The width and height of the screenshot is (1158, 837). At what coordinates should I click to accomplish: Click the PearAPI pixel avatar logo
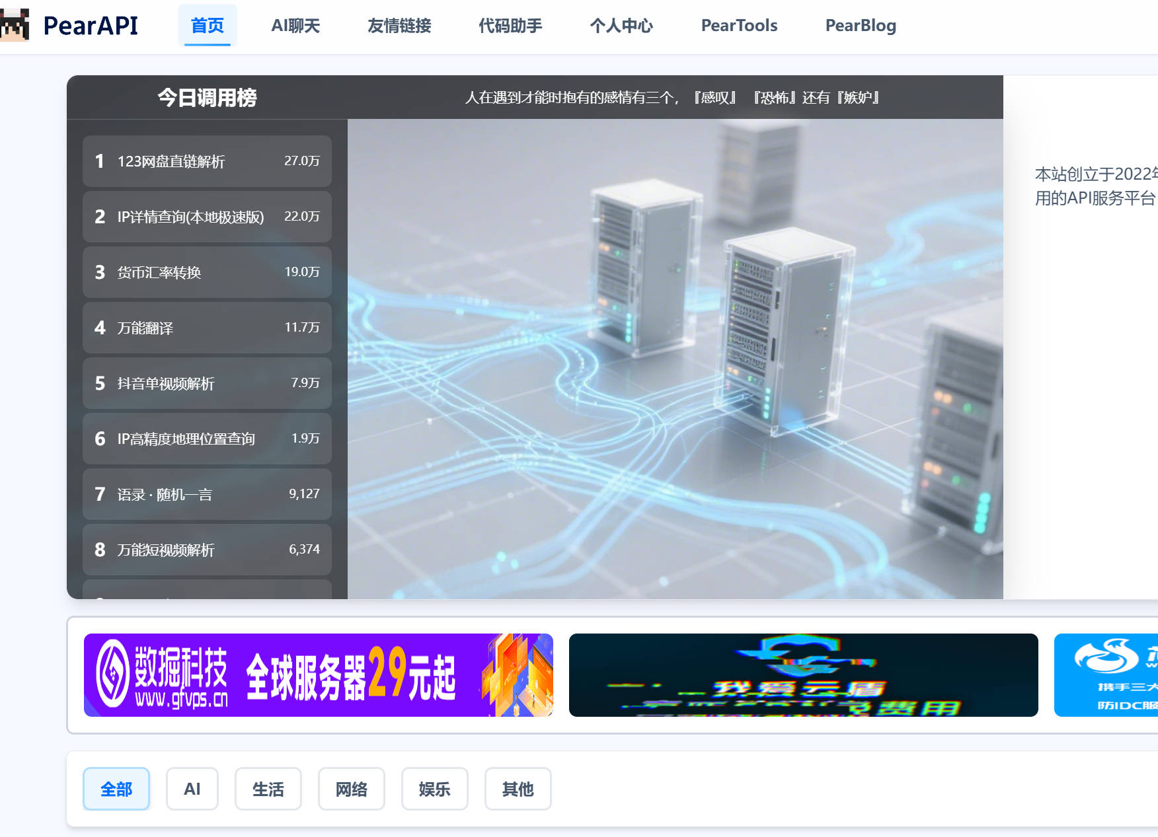(15, 25)
